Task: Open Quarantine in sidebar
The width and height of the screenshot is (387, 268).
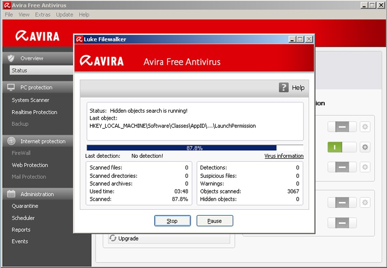Action: coord(25,206)
